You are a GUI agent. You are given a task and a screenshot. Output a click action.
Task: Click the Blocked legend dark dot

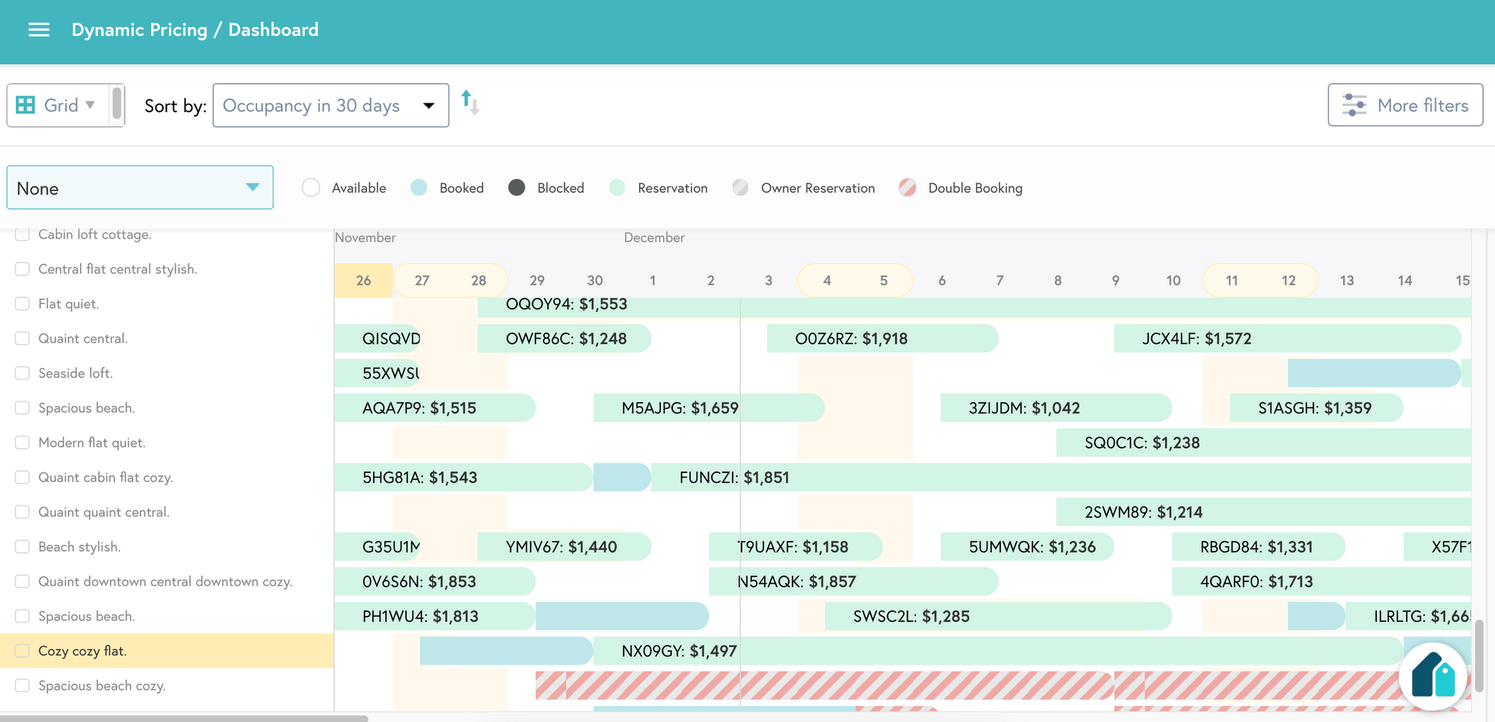click(x=516, y=188)
